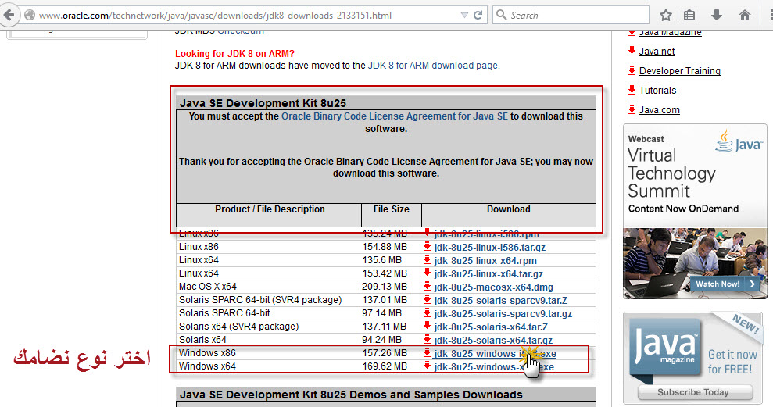
Task: Go back using the browser back arrow
Action: (x=9, y=15)
